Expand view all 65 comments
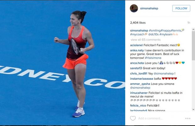The height and width of the screenshot is (126, 195). point(146,39)
